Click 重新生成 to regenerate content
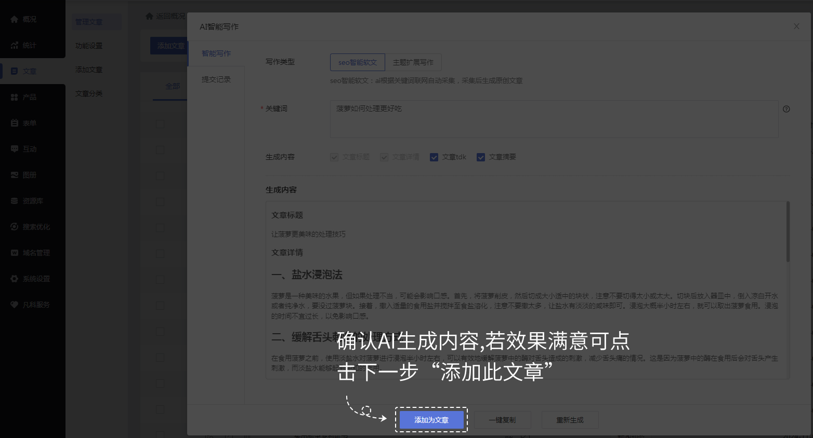 click(570, 420)
